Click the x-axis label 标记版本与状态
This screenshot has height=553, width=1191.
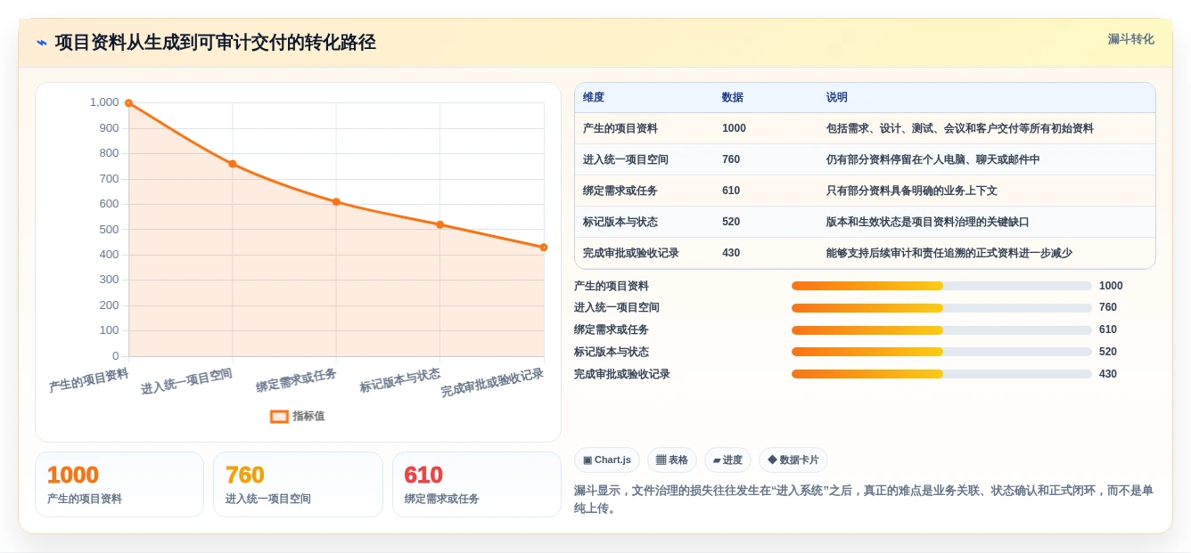click(x=400, y=380)
